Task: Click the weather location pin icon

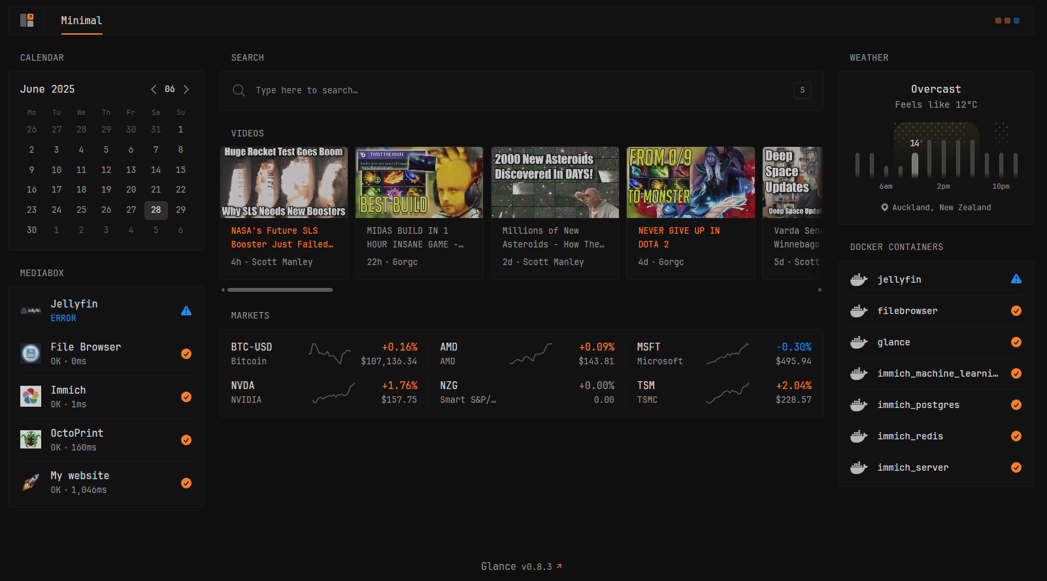Action: coord(885,208)
